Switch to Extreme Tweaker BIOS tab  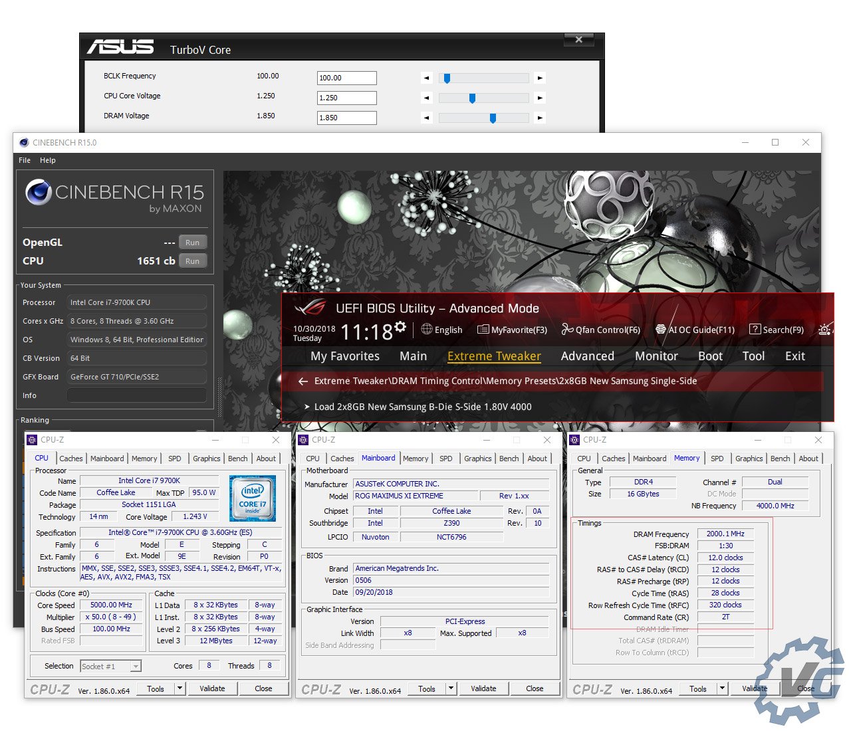click(494, 356)
